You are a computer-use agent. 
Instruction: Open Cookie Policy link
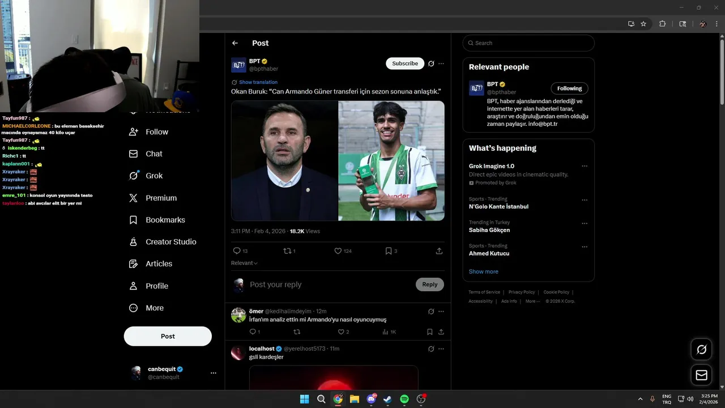pyautogui.click(x=556, y=292)
